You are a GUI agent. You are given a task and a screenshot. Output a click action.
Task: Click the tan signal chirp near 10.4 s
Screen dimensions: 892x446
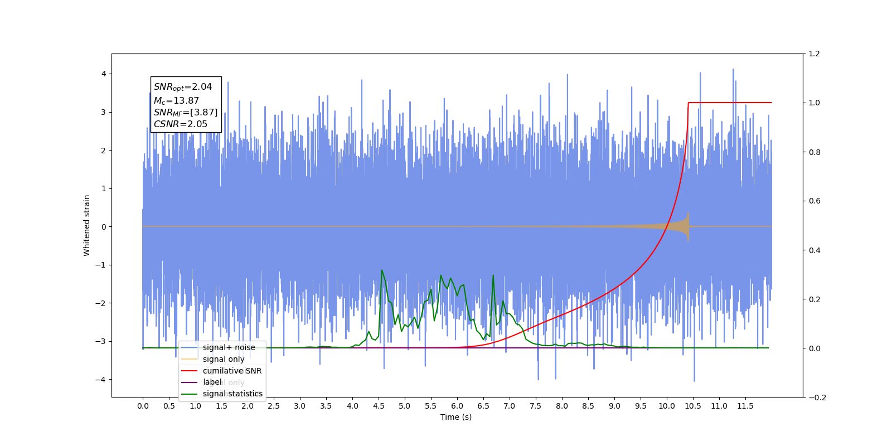pyautogui.click(x=686, y=226)
